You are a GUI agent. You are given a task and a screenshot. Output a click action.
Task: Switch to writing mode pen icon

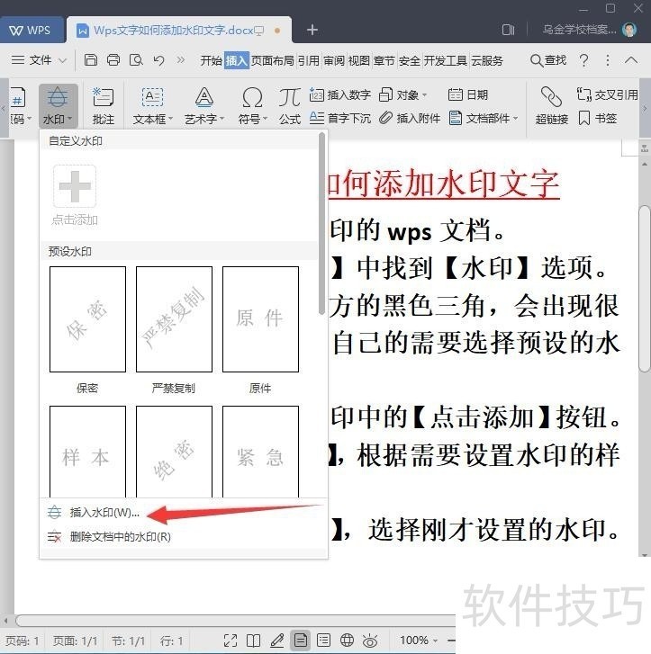[276, 641]
